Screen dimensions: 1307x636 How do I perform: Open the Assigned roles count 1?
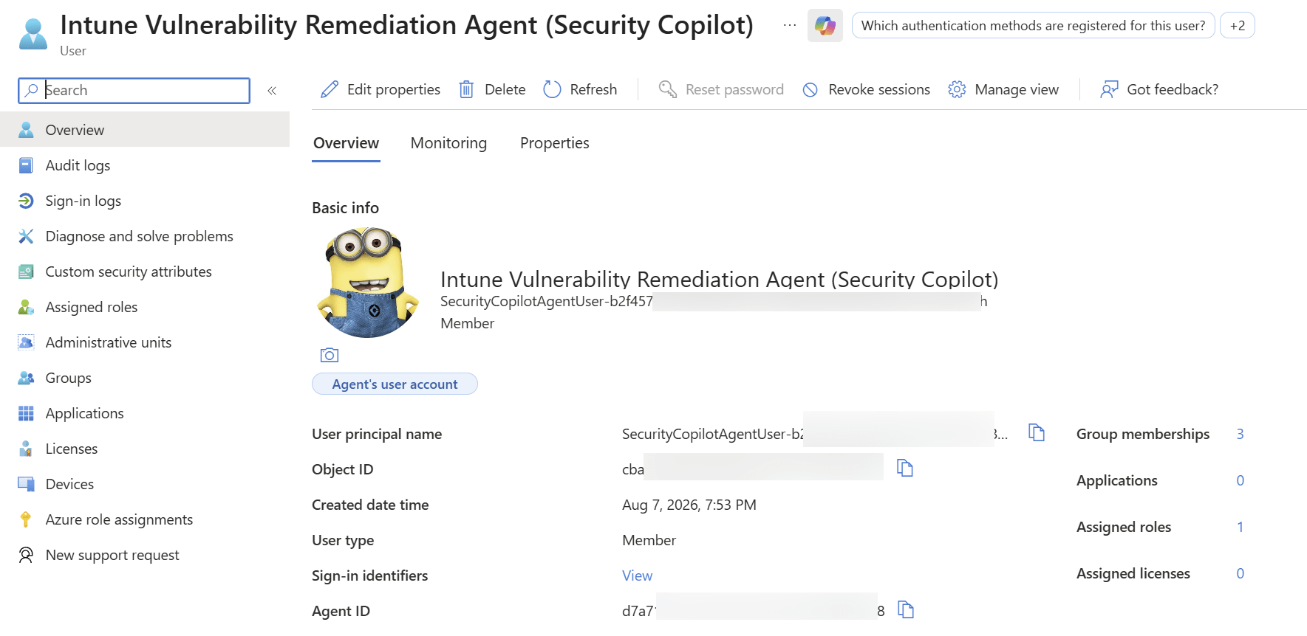pyautogui.click(x=1240, y=527)
